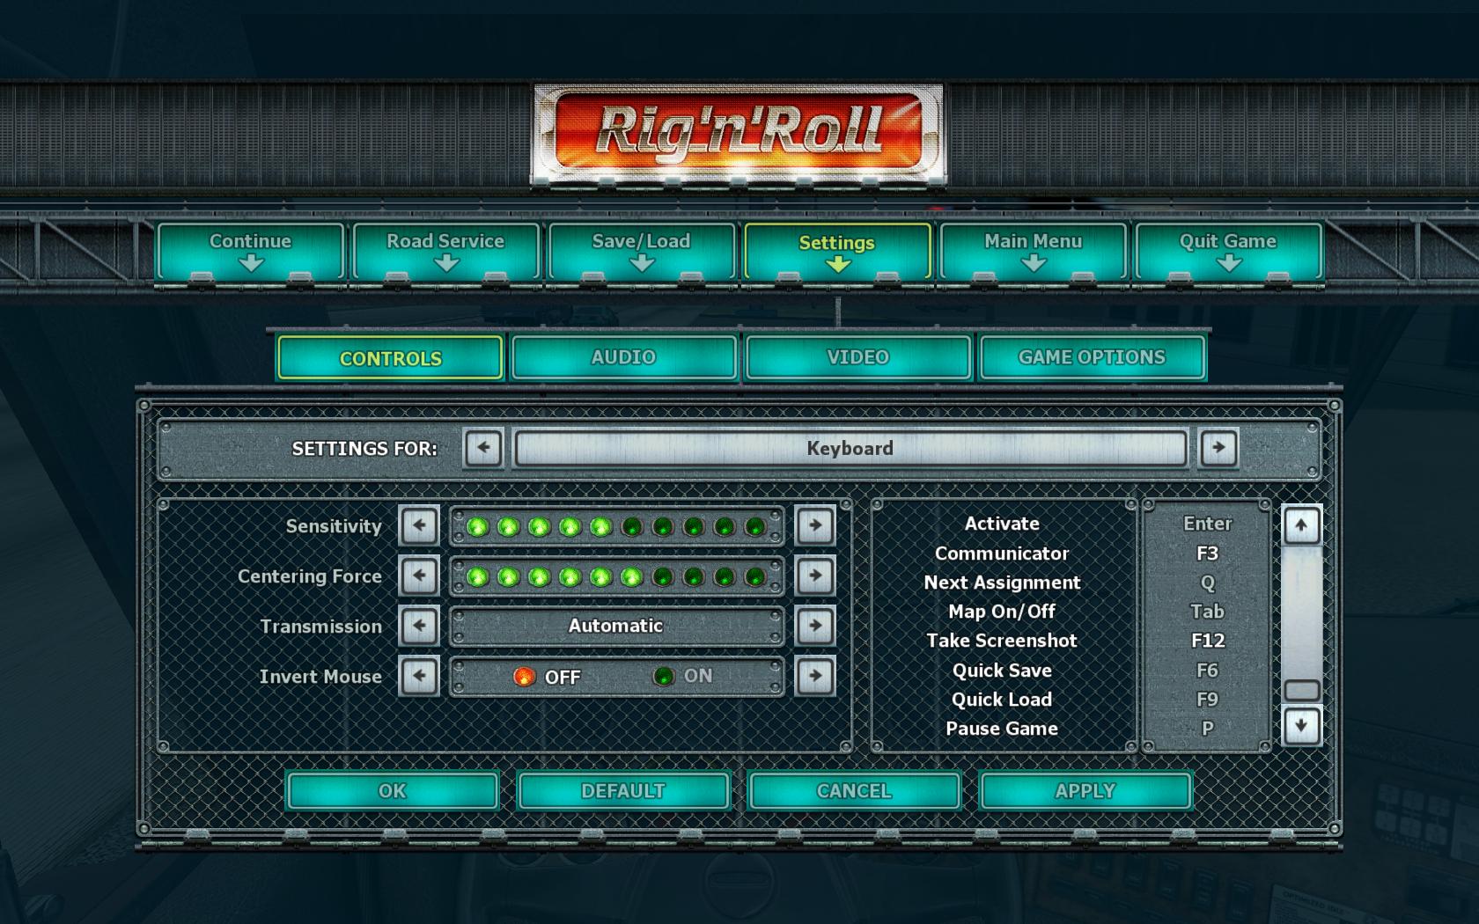Click the Rig'n'Roll logo sign
1479x924 pixels.
tap(738, 134)
